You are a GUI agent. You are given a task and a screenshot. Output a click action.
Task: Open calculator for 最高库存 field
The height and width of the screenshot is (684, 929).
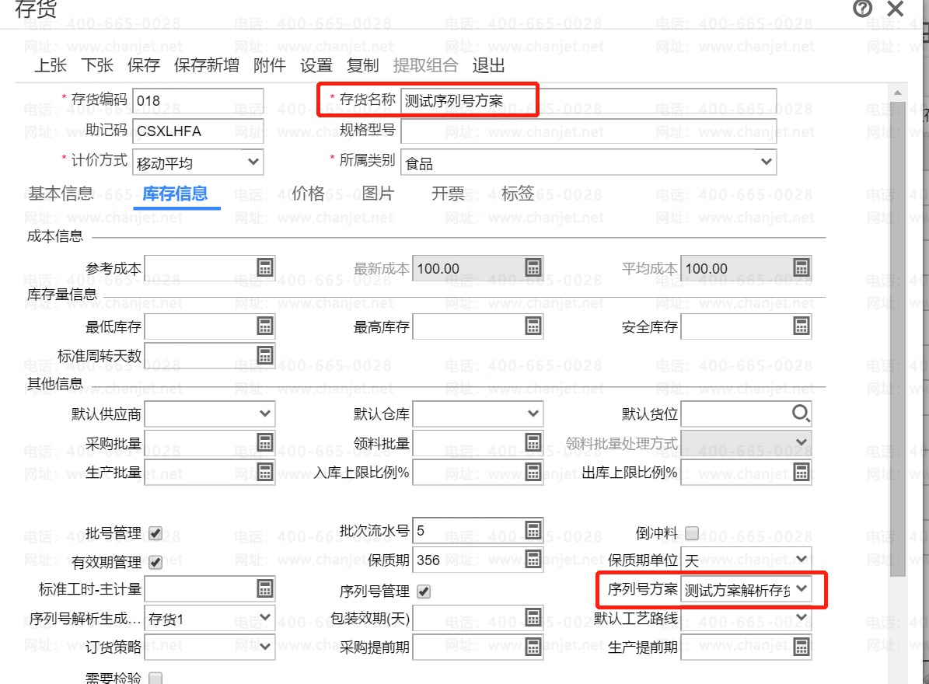(533, 326)
